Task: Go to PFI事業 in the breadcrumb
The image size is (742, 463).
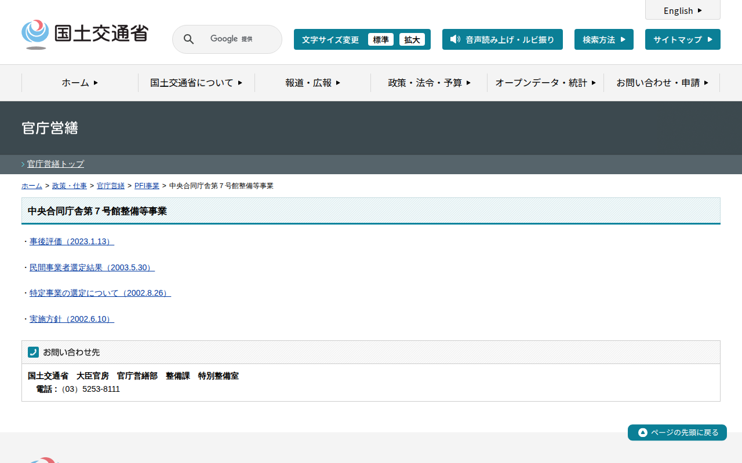Action: click(x=147, y=186)
